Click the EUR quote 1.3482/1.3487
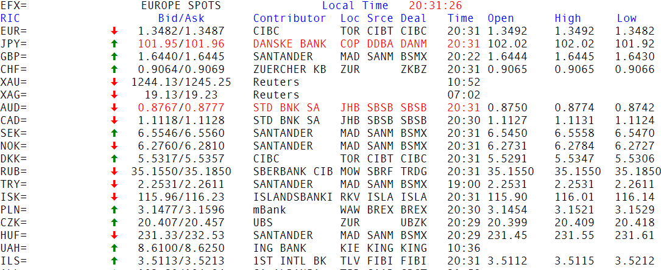The image size is (661, 270). [182, 30]
